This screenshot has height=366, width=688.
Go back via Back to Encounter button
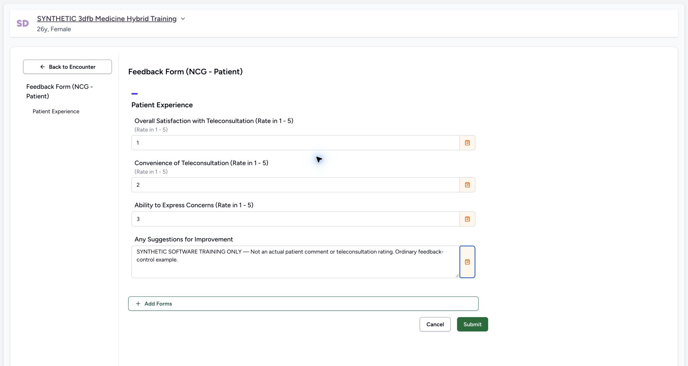[x=67, y=67]
